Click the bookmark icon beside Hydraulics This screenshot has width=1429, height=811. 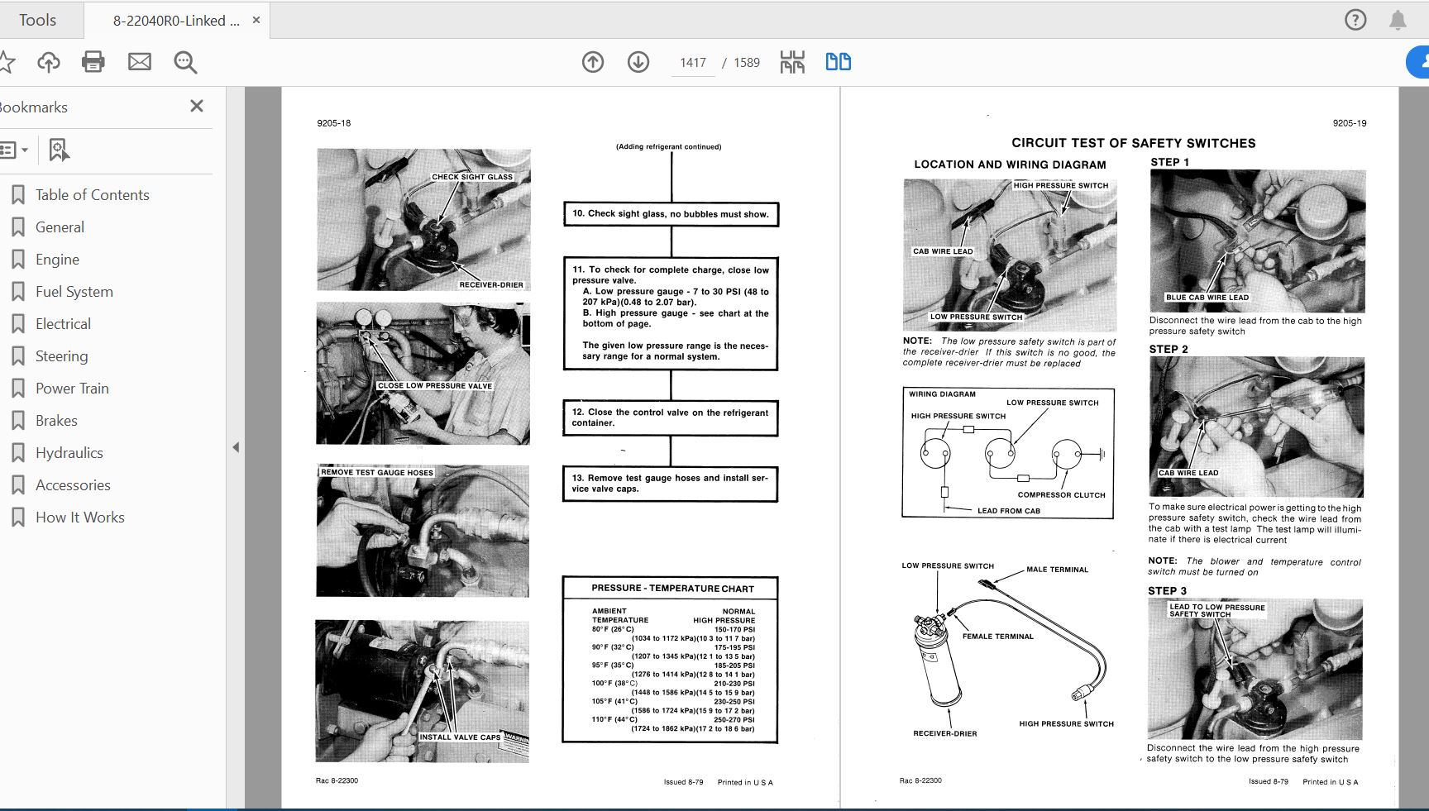(x=17, y=453)
